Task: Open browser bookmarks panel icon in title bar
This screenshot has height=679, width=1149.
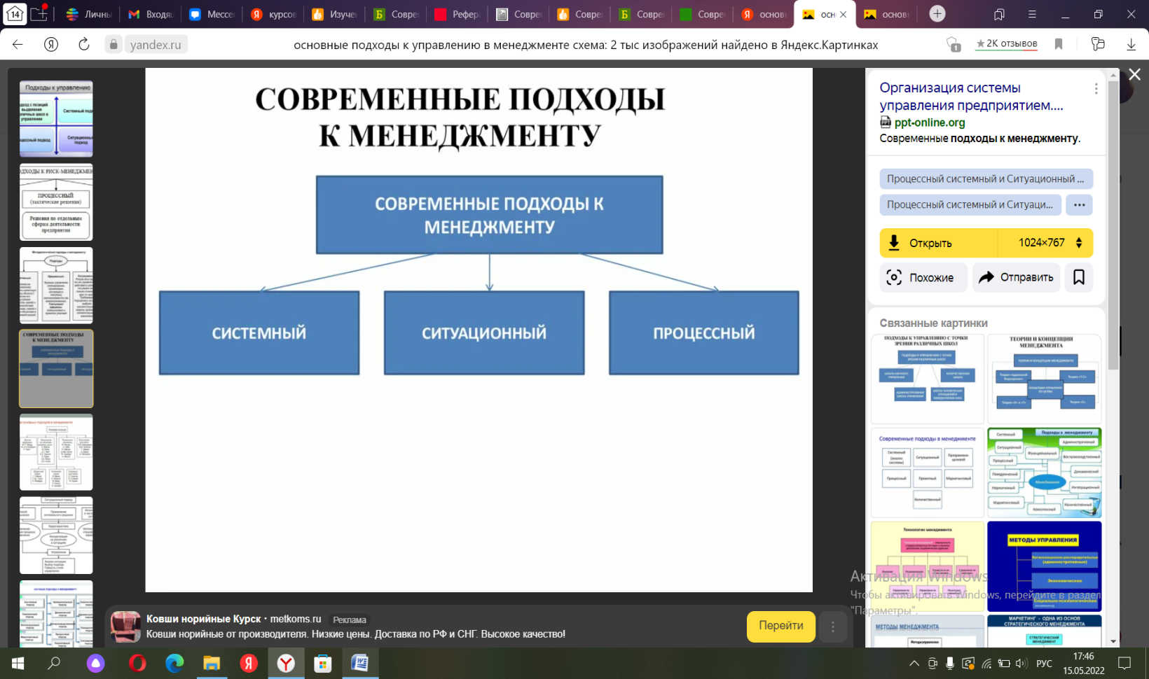Action: click(x=1000, y=14)
